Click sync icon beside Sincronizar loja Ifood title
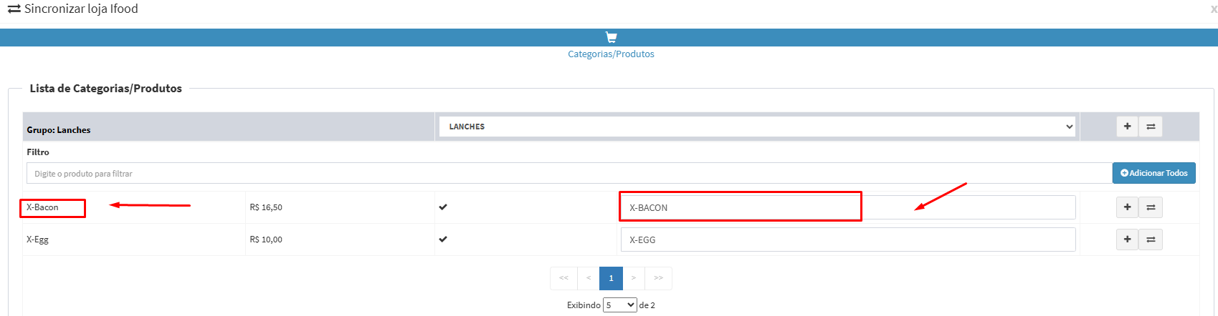Viewport: 1218px width, 316px height. (x=14, y=9)
